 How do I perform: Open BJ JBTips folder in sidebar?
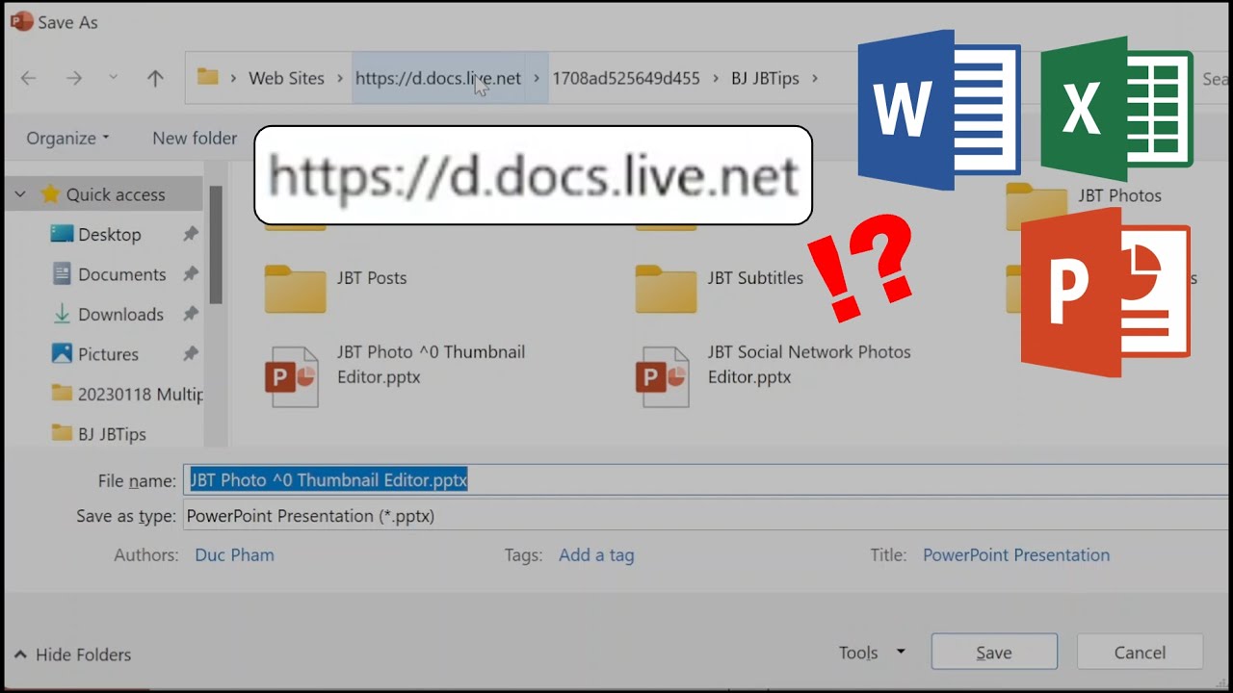click(x=112, y=434)
